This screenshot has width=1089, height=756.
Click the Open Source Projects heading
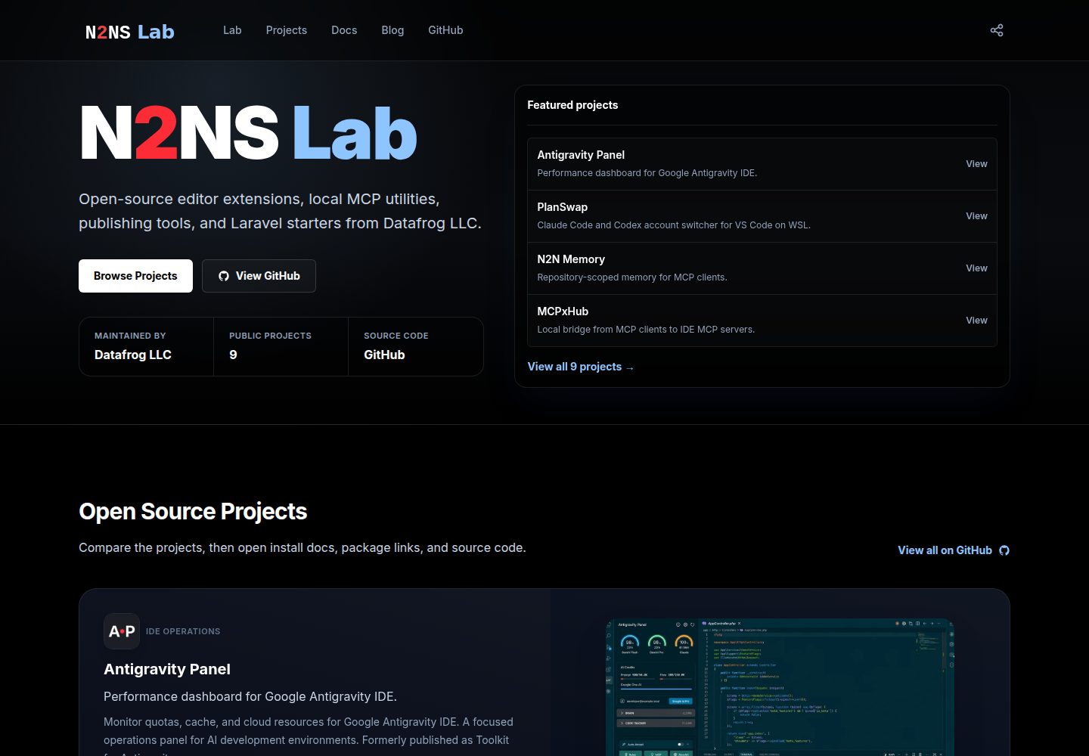(193, 512)
